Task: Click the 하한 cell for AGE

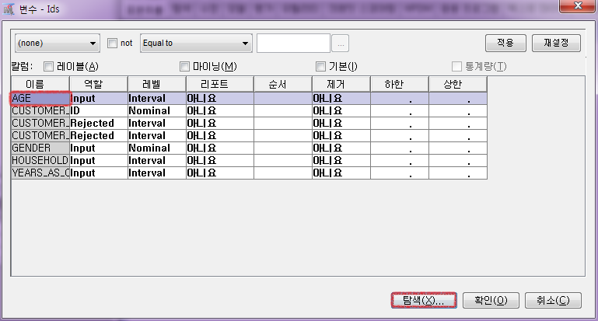Action: (399, 99)
